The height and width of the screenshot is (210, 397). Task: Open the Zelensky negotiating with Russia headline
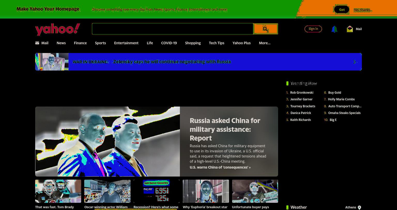172,62
